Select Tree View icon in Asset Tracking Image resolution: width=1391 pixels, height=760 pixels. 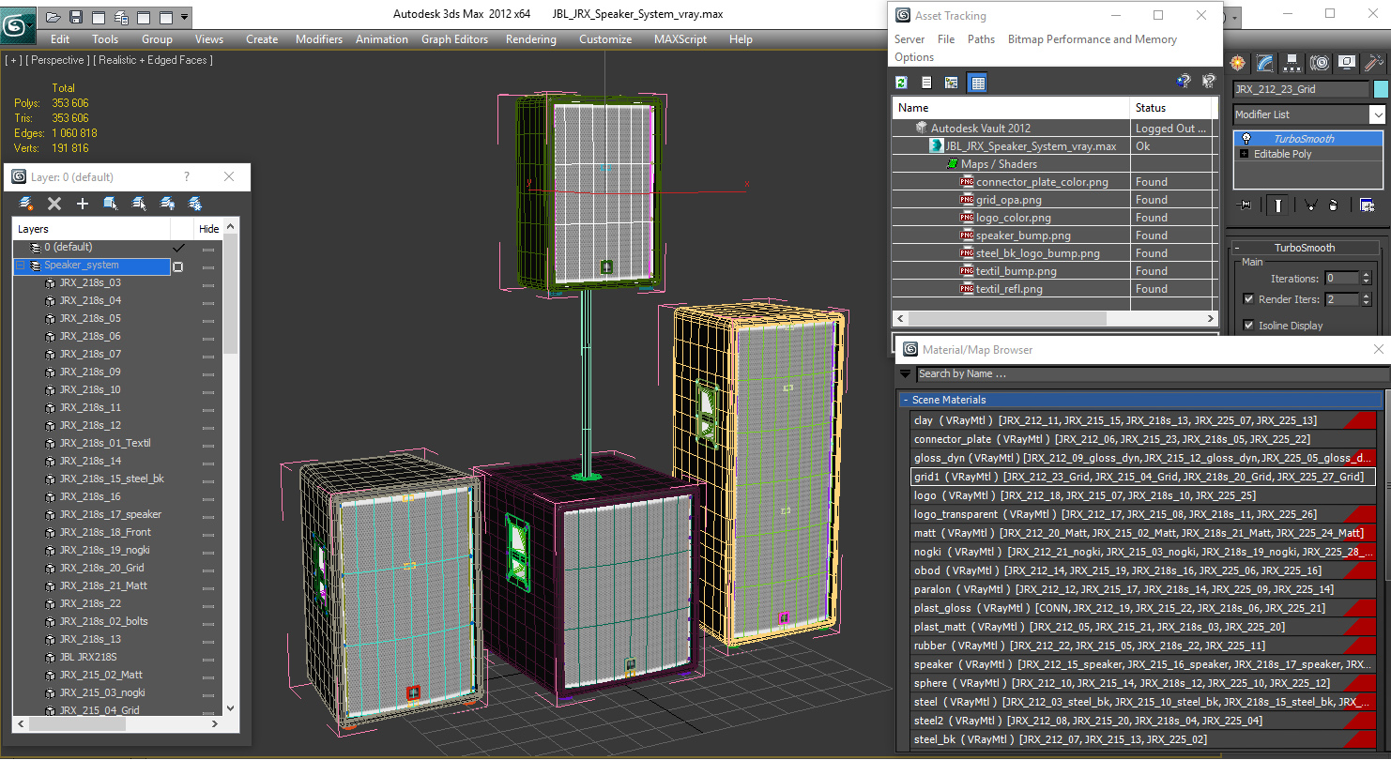pos(952,83)
